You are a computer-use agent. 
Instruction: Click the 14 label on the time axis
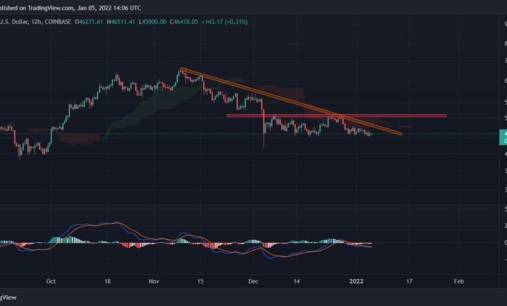(x=296, y=281)
